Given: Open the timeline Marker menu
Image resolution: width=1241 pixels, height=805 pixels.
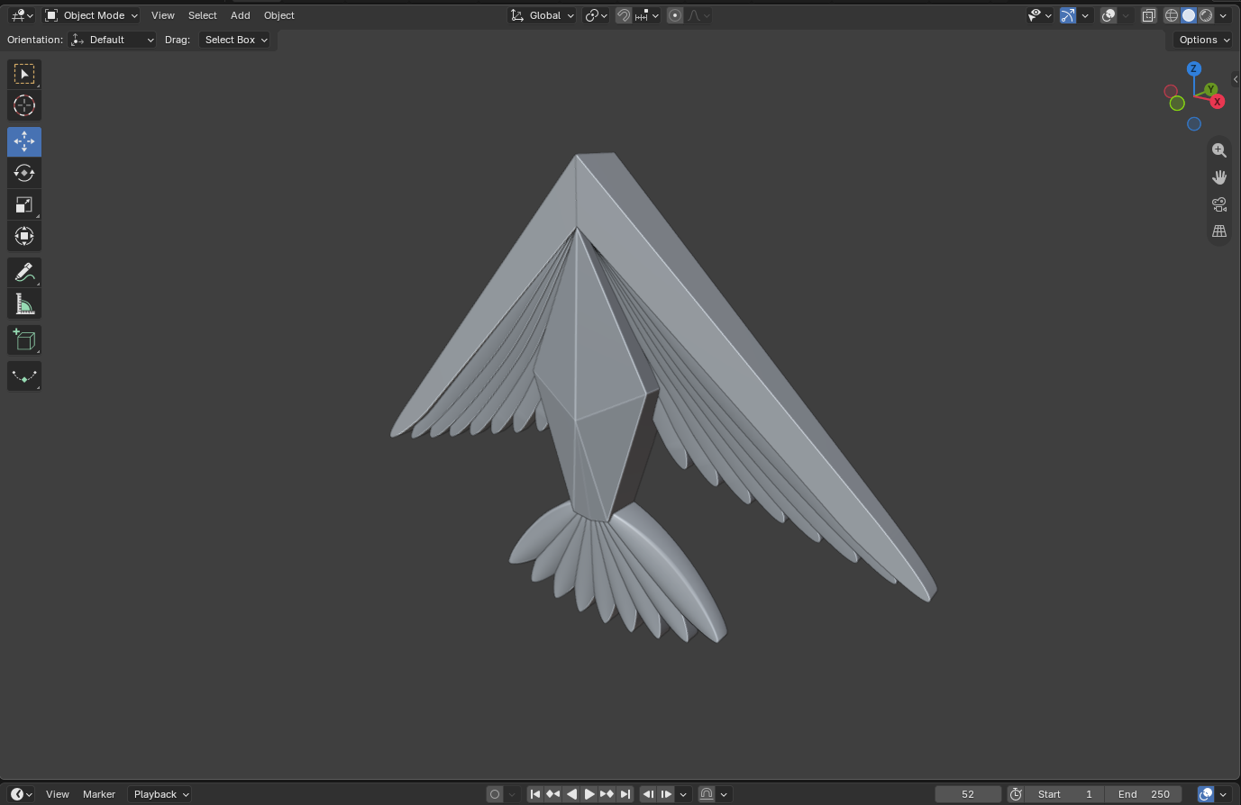Looking at the screenshot, I should tap(99, 794).
